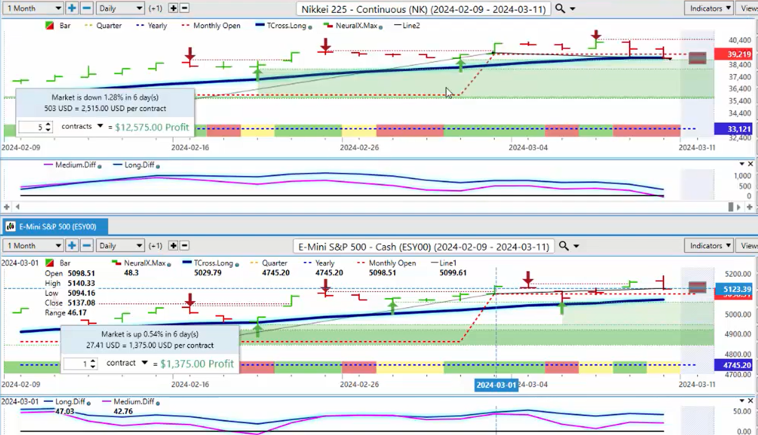Open the search magnifier beside the E-Mini S&P title
The width and height of the screenshot is (758, 435).
564,246
